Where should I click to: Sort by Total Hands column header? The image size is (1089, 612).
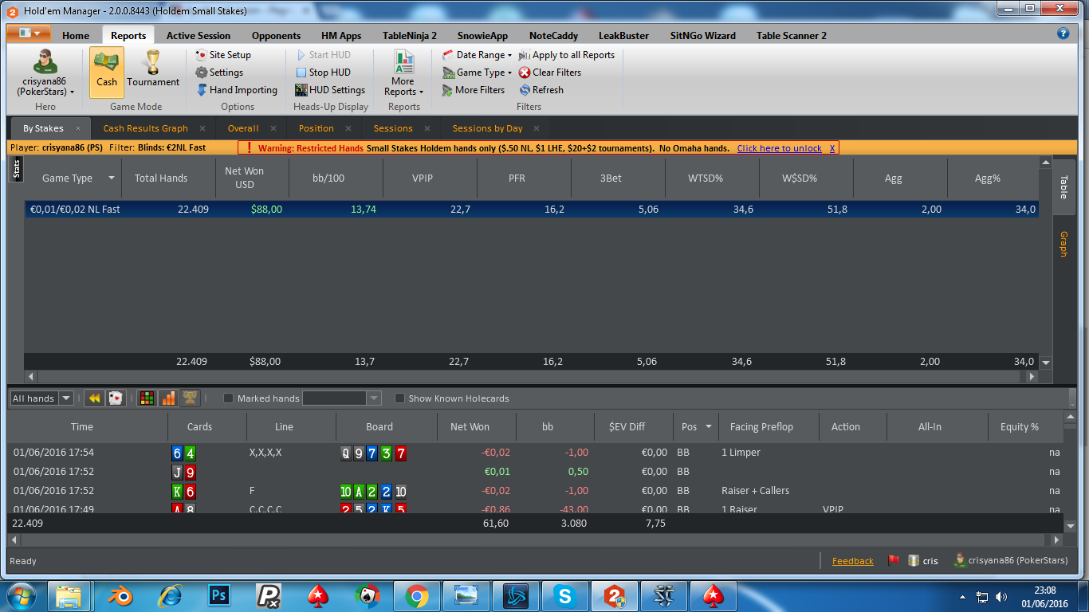(161, 178)
